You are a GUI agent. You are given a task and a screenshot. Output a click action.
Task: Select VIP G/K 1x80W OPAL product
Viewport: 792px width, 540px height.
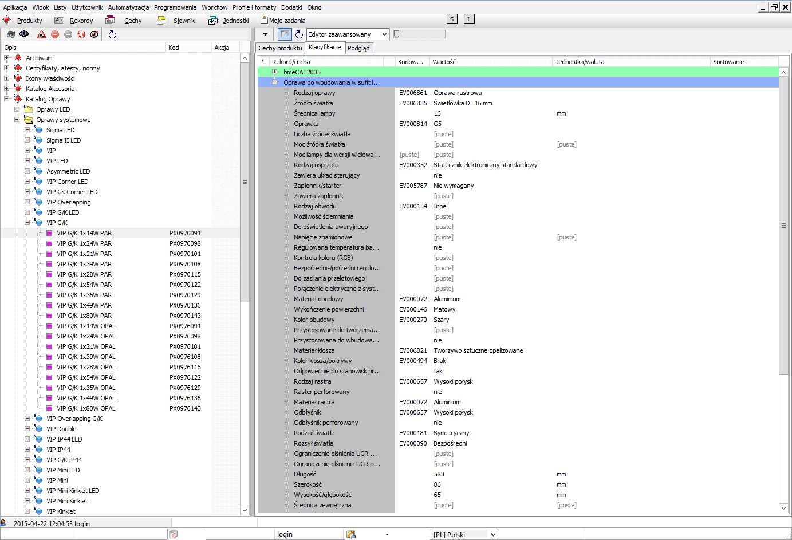click(86, 408)
